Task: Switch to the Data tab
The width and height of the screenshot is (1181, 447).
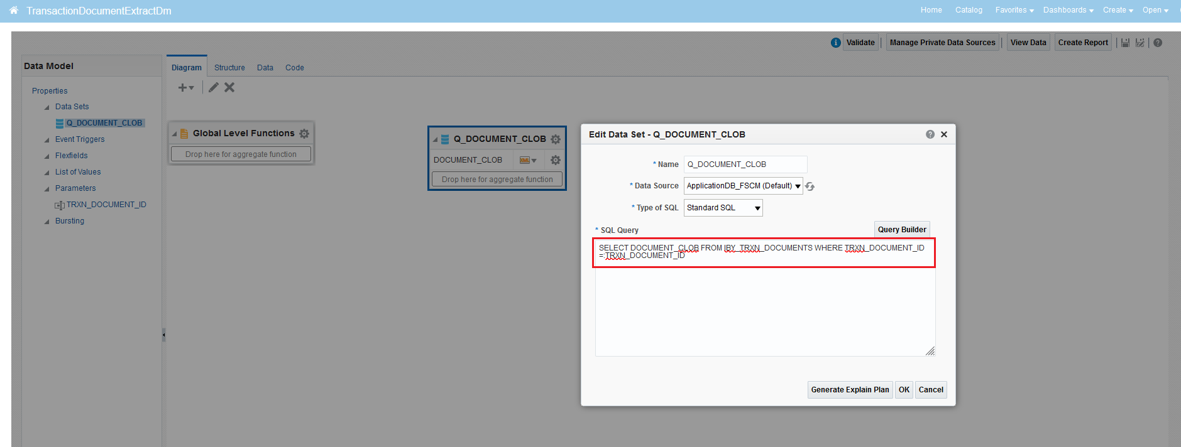Action: coord(265,68)
